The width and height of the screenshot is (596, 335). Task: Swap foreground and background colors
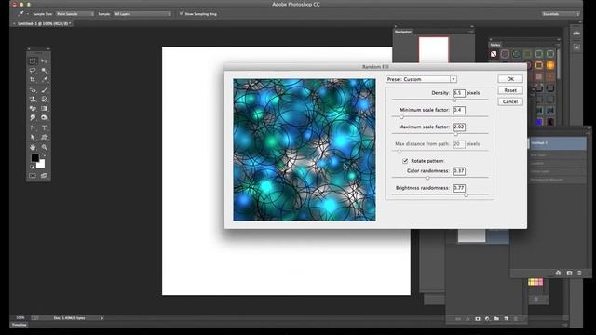tap(43, 155)
